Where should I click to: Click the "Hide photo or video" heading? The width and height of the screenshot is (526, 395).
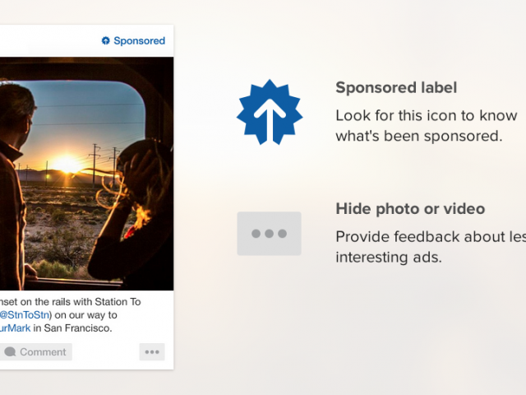(410, 209)
